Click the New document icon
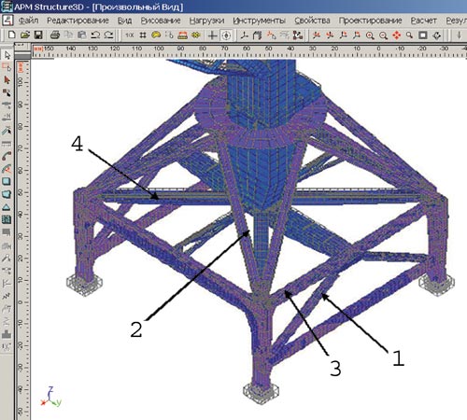The height and width of the screenshot is (420, 467). [11, 35]
